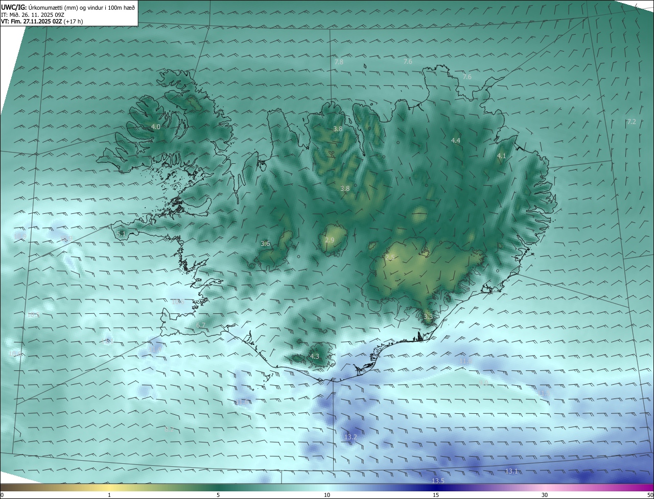Click the 4.3 value label on the map
Image resolution: width=654 pixels, height=499 pixels.
[315, 357]
